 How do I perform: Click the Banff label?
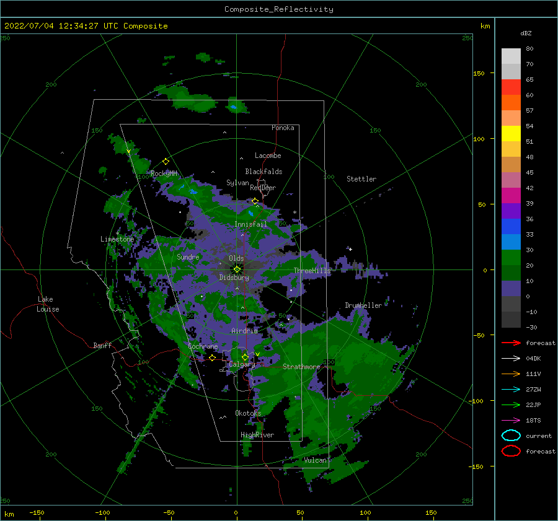[102, 345]
